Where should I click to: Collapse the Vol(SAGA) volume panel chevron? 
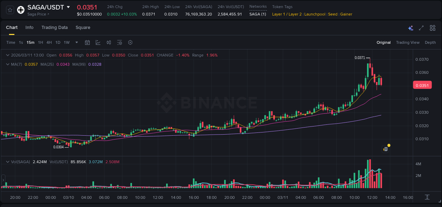[x=7, y=161]
